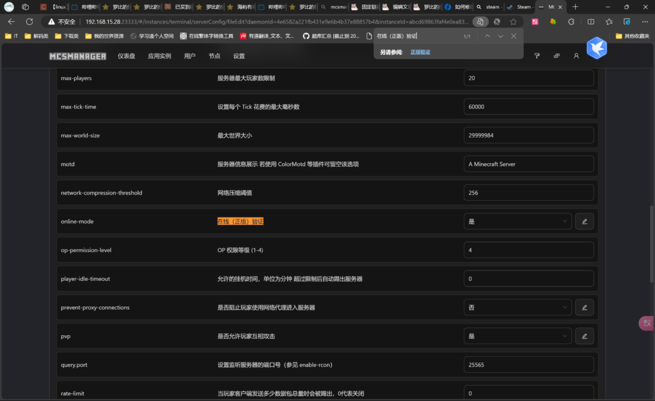655x401 pixels.
Task: Open the 设置 settings menu item
Action: [x=239, y=56]
